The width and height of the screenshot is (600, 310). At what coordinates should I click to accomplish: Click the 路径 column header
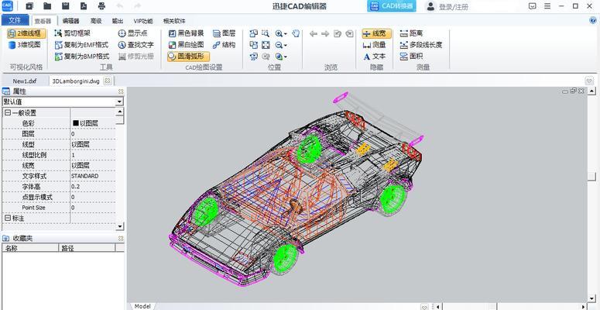(x=87, y=248)
